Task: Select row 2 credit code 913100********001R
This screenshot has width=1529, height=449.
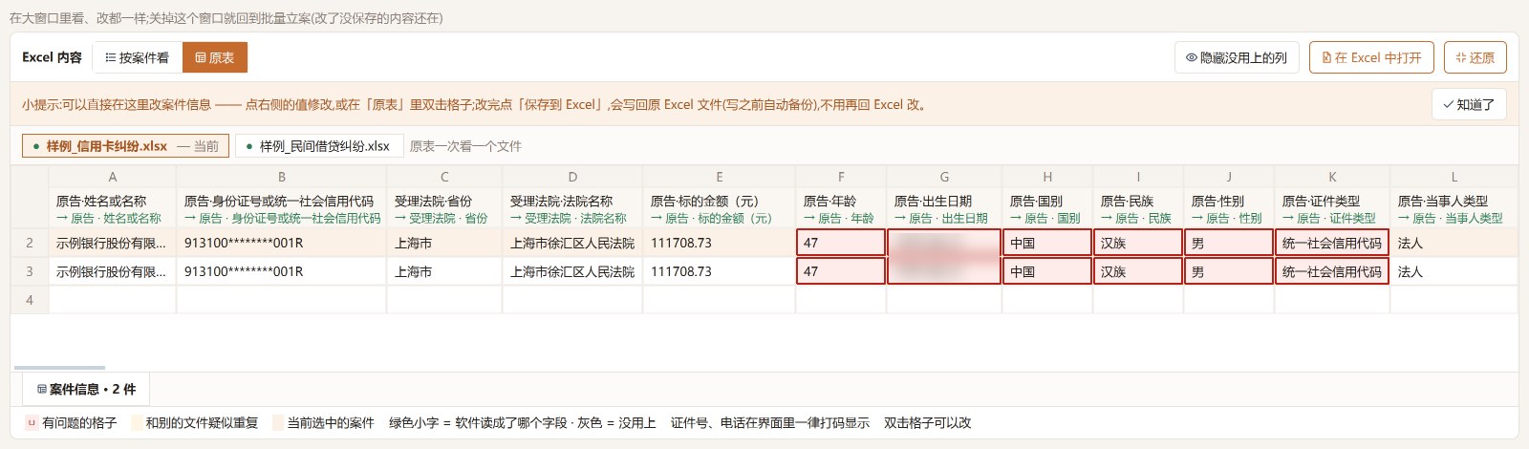Action: (282, 243)
